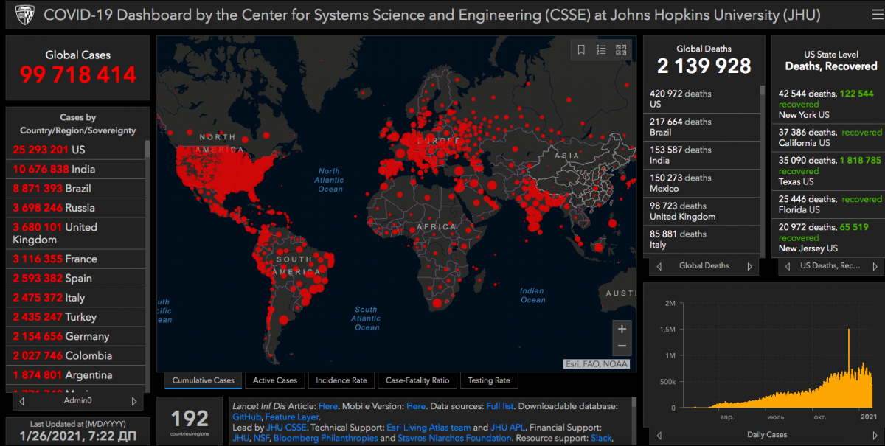Select the New York US state entry
The width and height of the screenshot is (885, 446).
829,104
